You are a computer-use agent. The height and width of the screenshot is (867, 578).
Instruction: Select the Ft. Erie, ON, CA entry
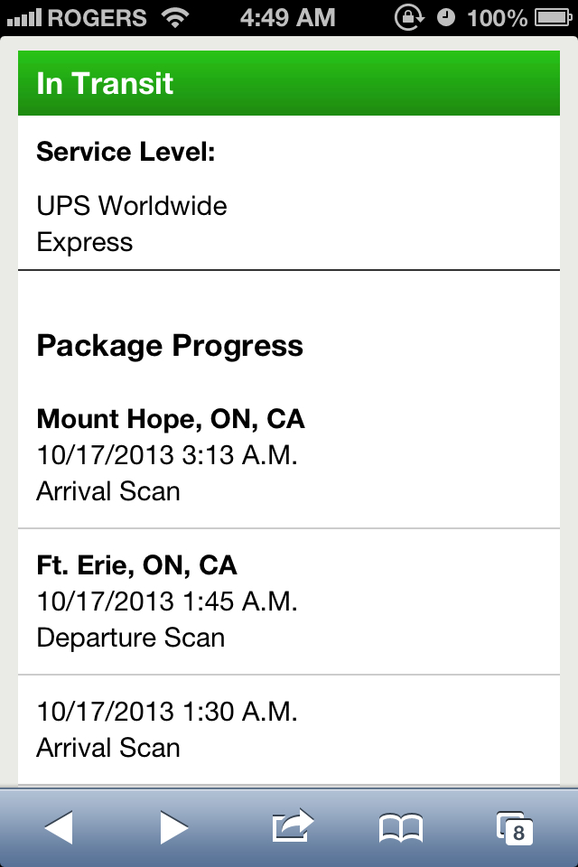(x=136, y=565)
